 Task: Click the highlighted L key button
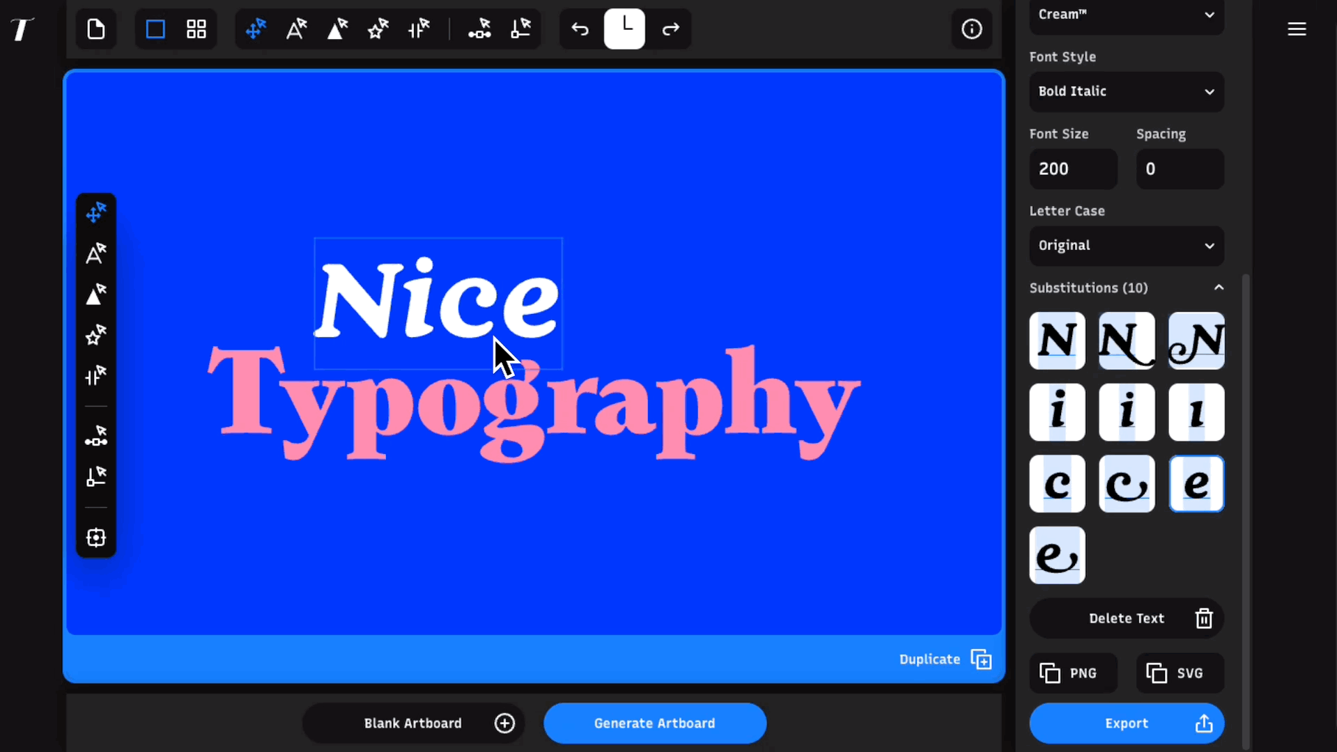[624, 29]
